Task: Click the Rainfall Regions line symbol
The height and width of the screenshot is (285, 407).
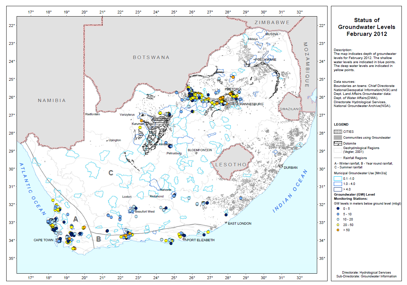Action: [338, 158]
